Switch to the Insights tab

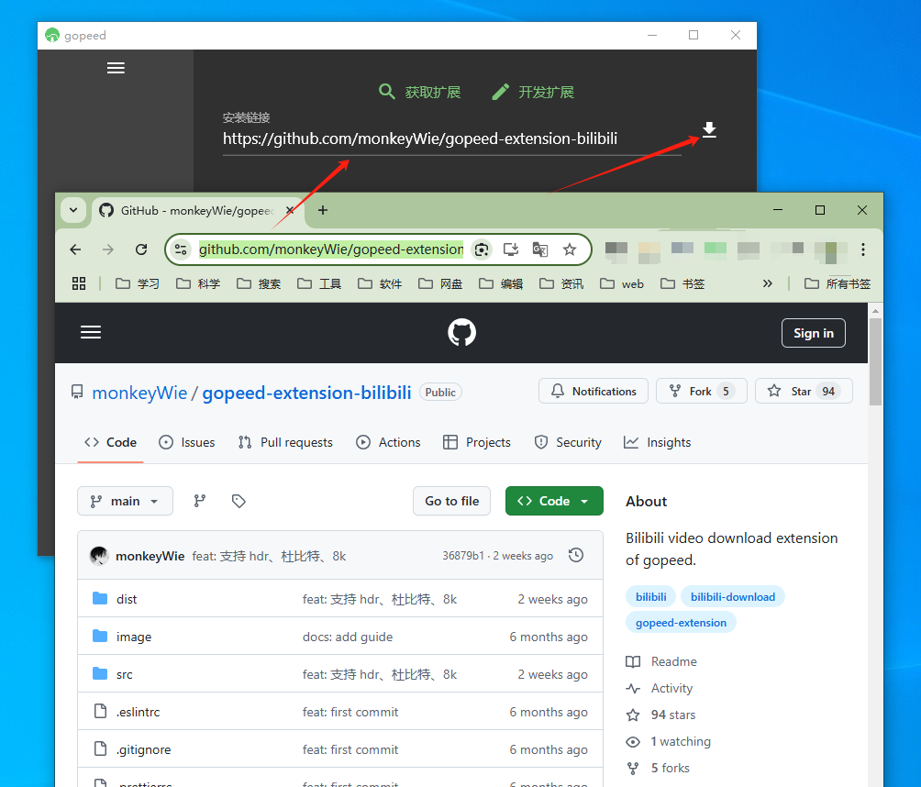pyautogui.click(x=658, y=442)
